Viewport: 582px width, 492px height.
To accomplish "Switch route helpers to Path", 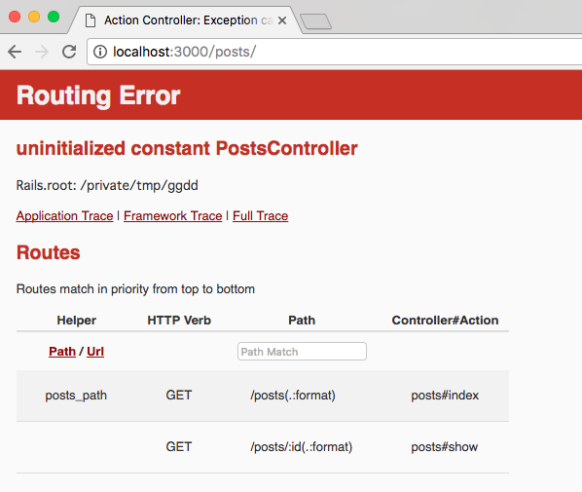I will [x=62, y=351].
